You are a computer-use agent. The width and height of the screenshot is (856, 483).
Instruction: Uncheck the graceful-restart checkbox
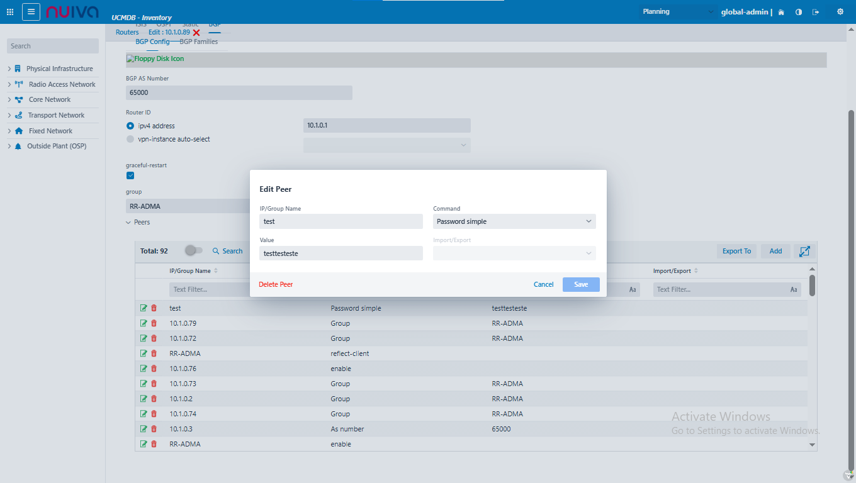point(130,175)
